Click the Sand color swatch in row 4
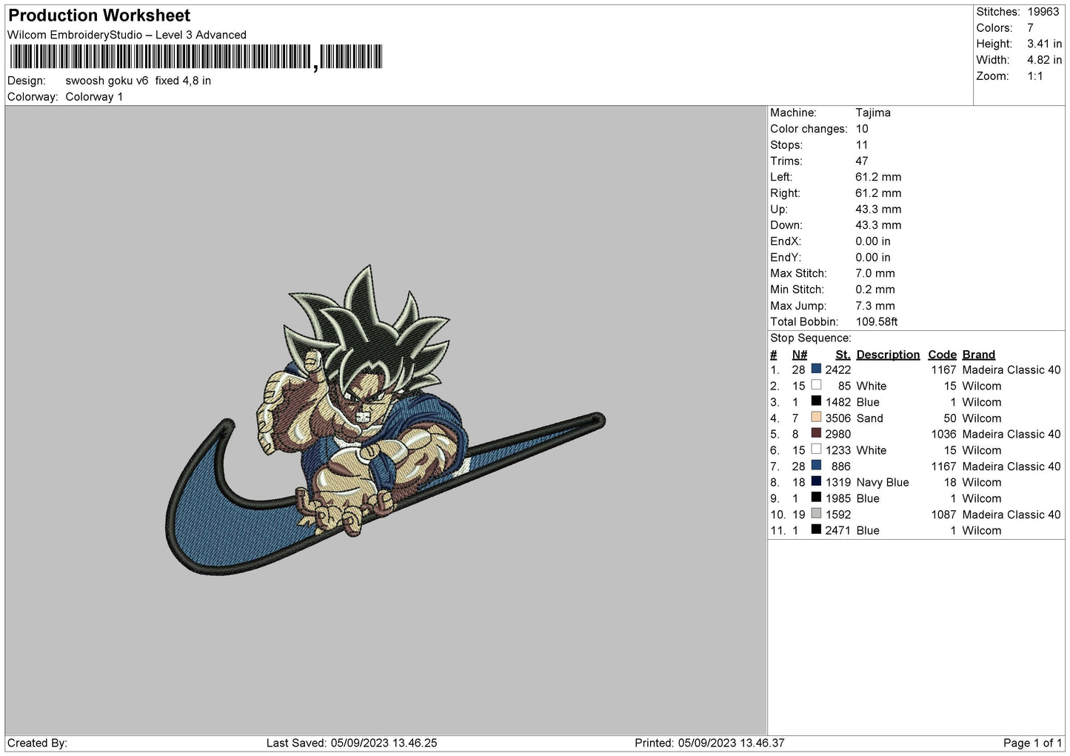The height and width of the screenshot is (756, 1070). (x=816, y=417)
